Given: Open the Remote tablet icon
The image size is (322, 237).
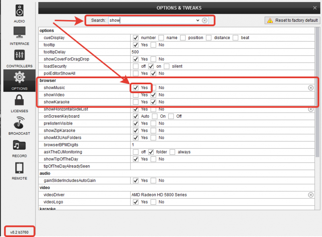Looking at the screenshot, I should pos(19,168).
